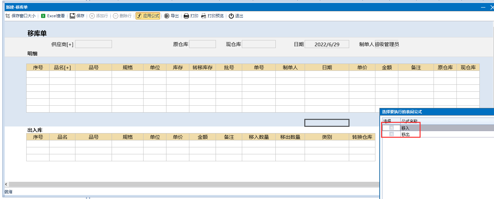Open Excel查看 from the toolbar
The height and width of the screenshot is (199, 494).
pyautogui.click(x=43, y=16)
